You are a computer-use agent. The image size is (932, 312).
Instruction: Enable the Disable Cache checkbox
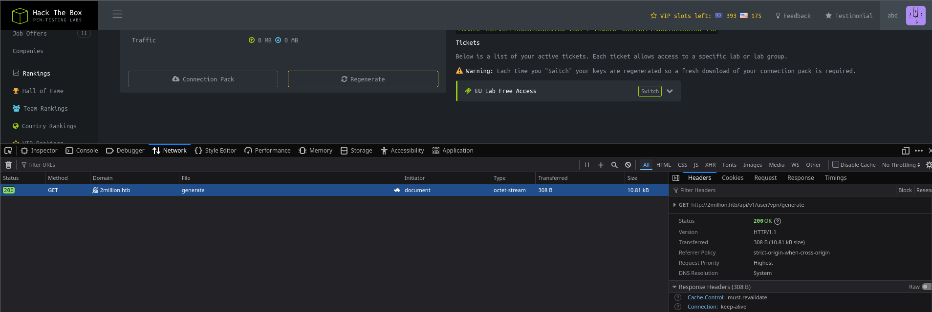[836, 164]
